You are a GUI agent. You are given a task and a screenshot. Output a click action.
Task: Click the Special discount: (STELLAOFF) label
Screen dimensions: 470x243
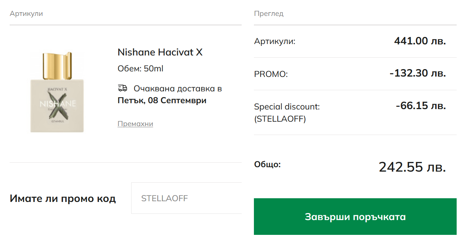pos(287,112)
